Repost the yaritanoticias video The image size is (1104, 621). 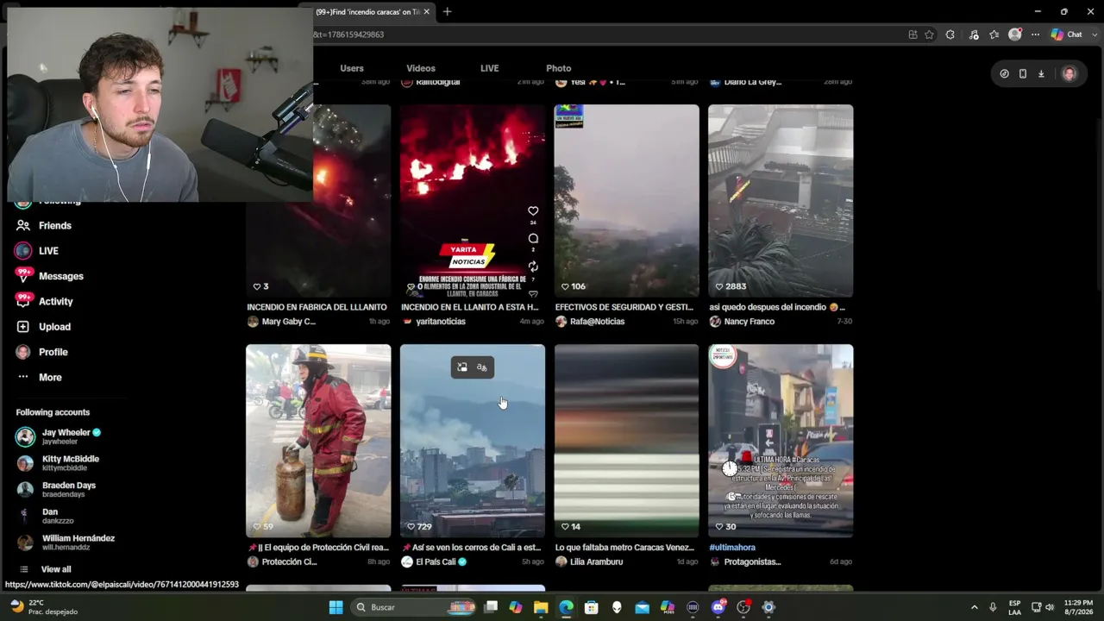coord(533,267)
